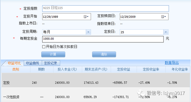Viewport: 191px width, 102px height.
Task: Expand the 定投日 dropdown arrow
Action: (166, 32)
